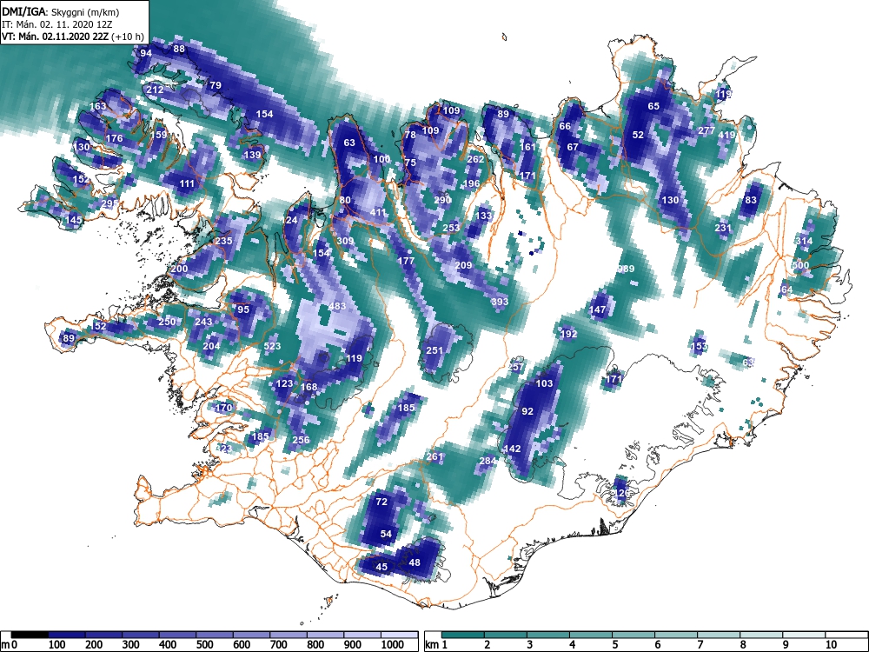Click visibility value 284 on map
Image resolution: width=869 pixels, height=652 pixels.
coord(488,461)
